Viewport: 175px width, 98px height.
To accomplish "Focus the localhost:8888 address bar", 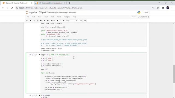I will [51, 8].
